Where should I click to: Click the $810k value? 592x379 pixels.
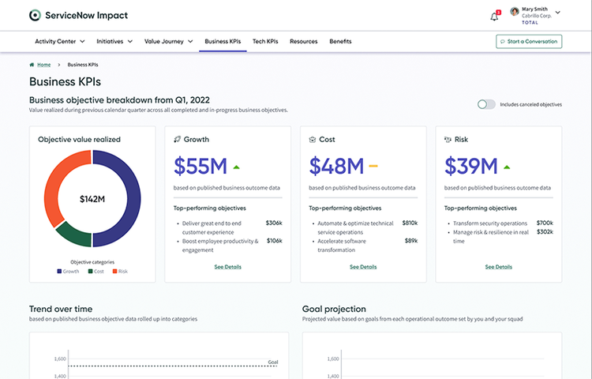(410, 223)
